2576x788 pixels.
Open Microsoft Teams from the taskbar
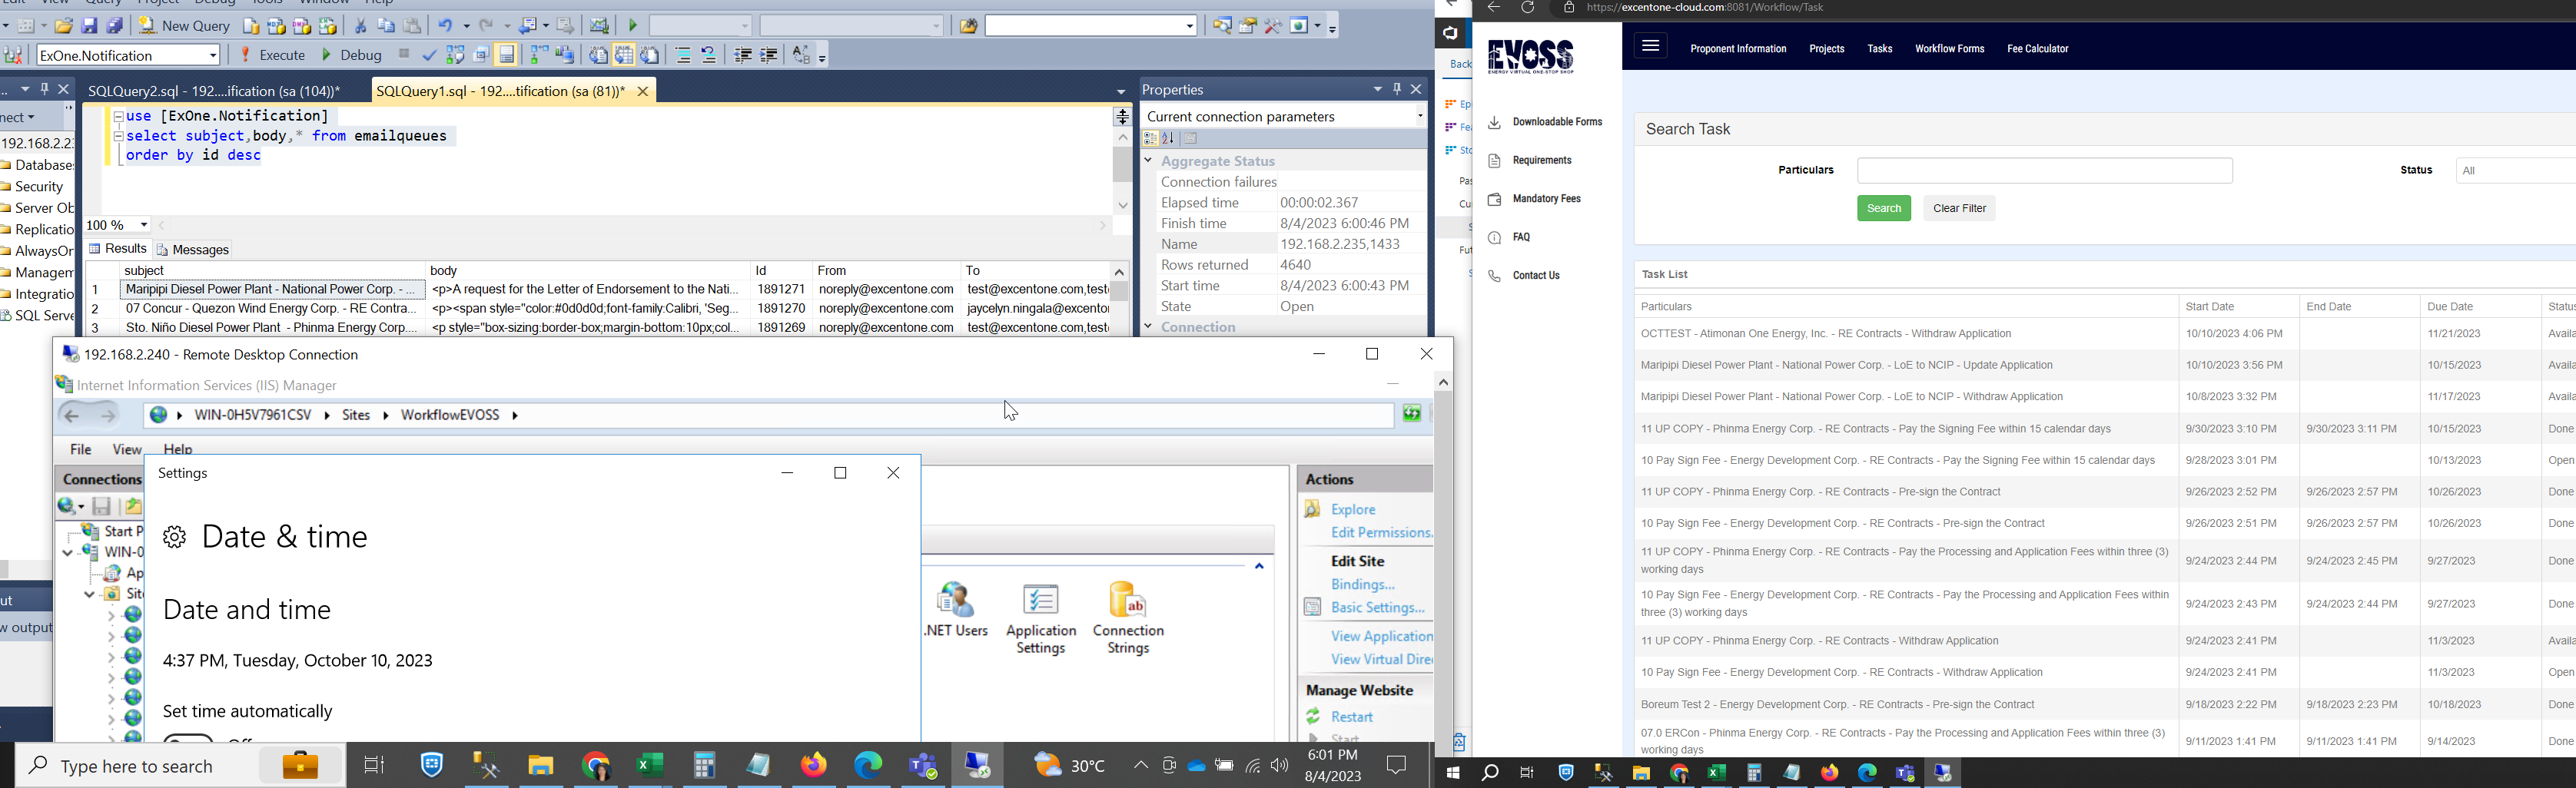(922, 766)
